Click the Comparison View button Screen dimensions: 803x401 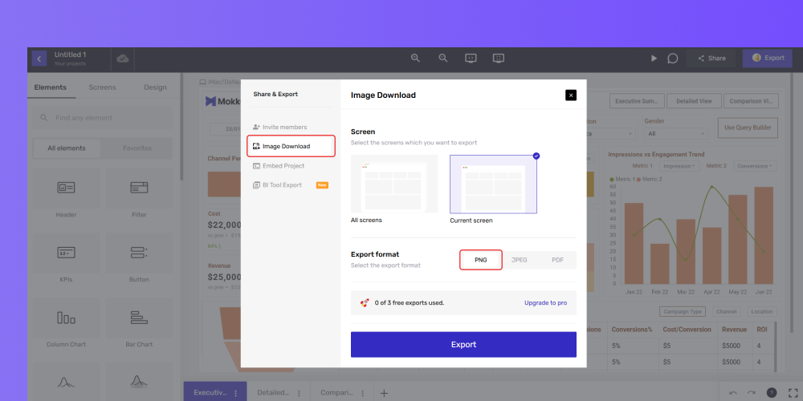[752, 101]
